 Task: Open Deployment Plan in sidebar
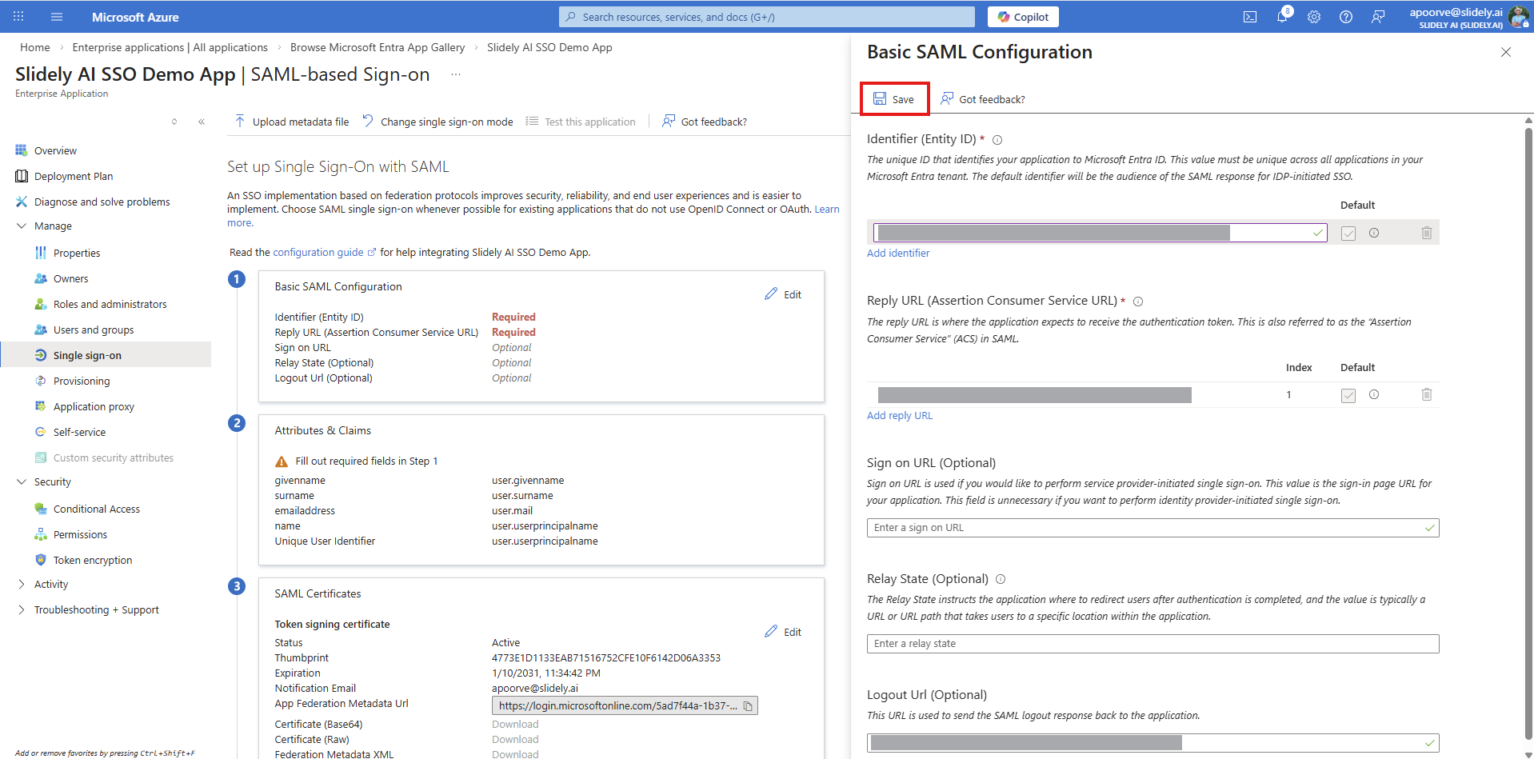point(74,176)
